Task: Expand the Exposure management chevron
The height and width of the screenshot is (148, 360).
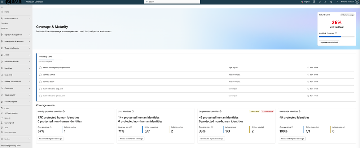Action: pos(29,35)
